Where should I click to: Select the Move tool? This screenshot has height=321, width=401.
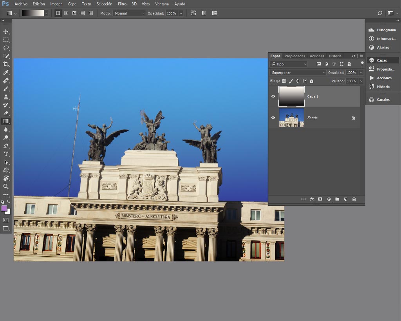coord(5,32)
